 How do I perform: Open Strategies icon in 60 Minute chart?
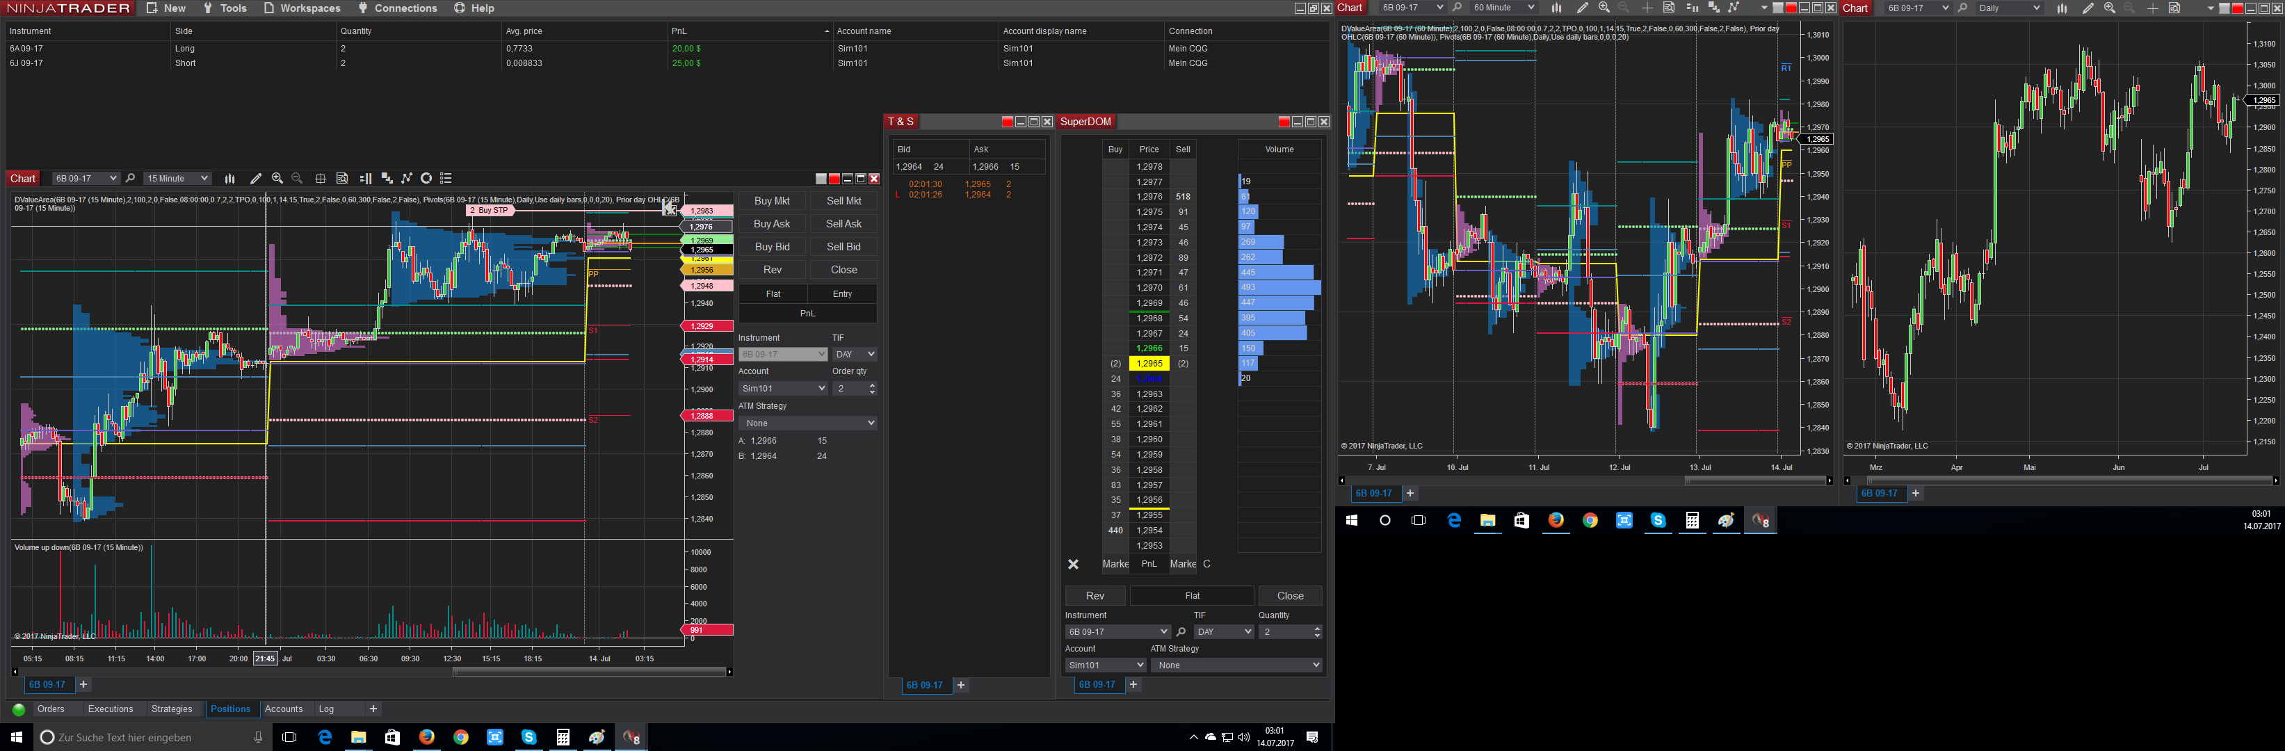[1734, 8]
